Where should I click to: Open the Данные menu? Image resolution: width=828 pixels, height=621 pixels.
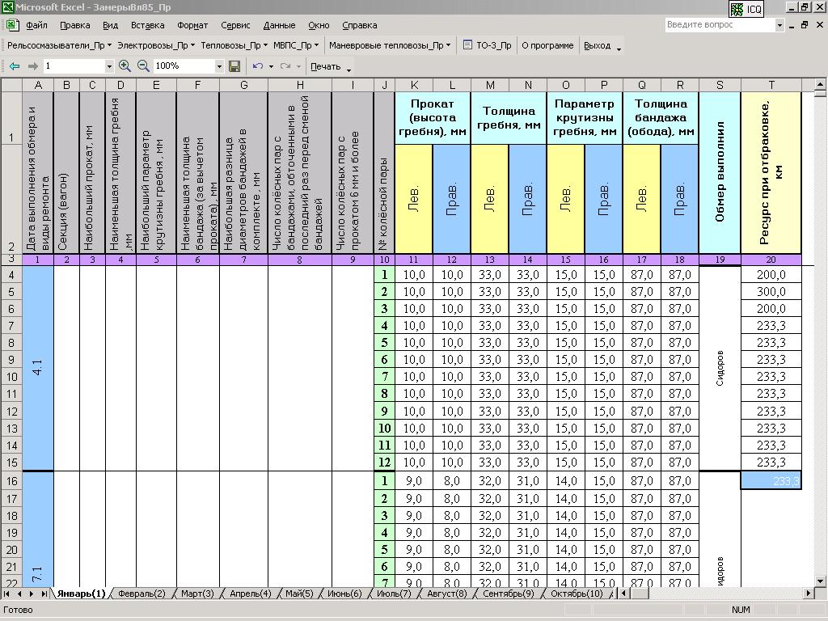coord(279,25)
